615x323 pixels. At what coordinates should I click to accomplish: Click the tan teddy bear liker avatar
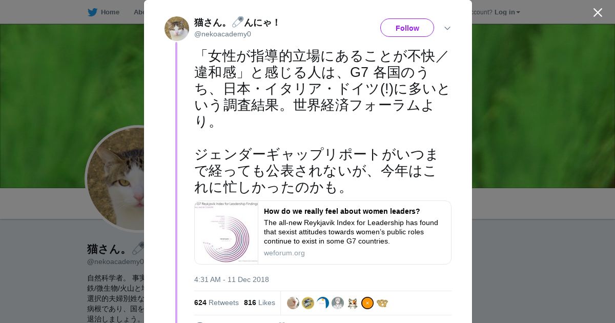(382, 303)
